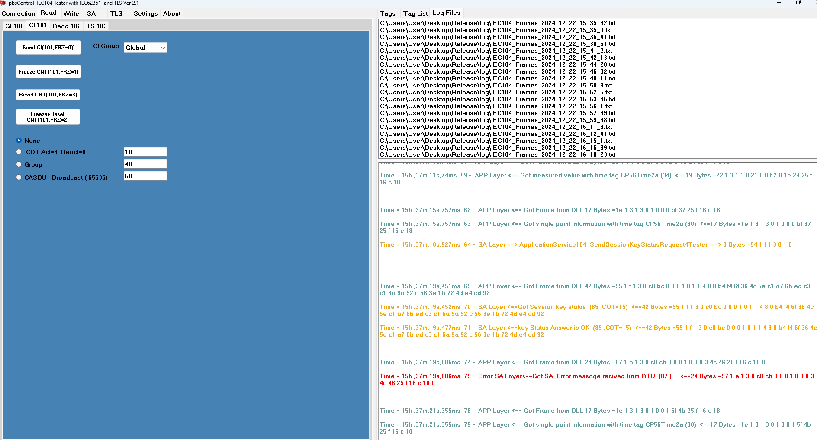Open the Read 102 tab
The width and height of the screenshot is (817, 440).
pyautogui.click(x=66, y=26)
